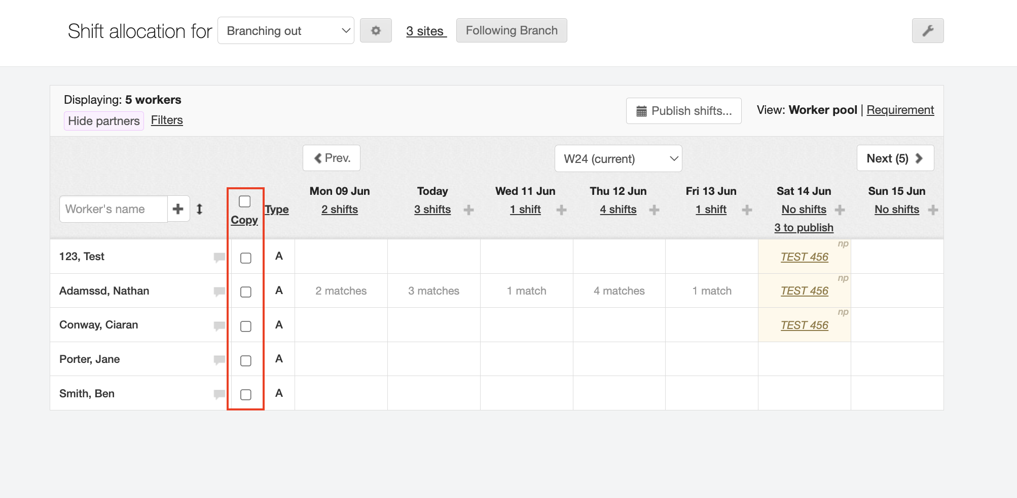Open the W24 (current) week dropdown
This screenshot has width=1017, height=498.
tap(618, 159)
